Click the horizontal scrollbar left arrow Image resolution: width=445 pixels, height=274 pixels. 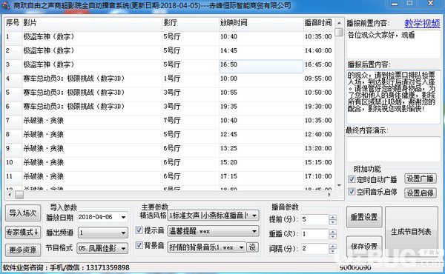click(9, 195)
